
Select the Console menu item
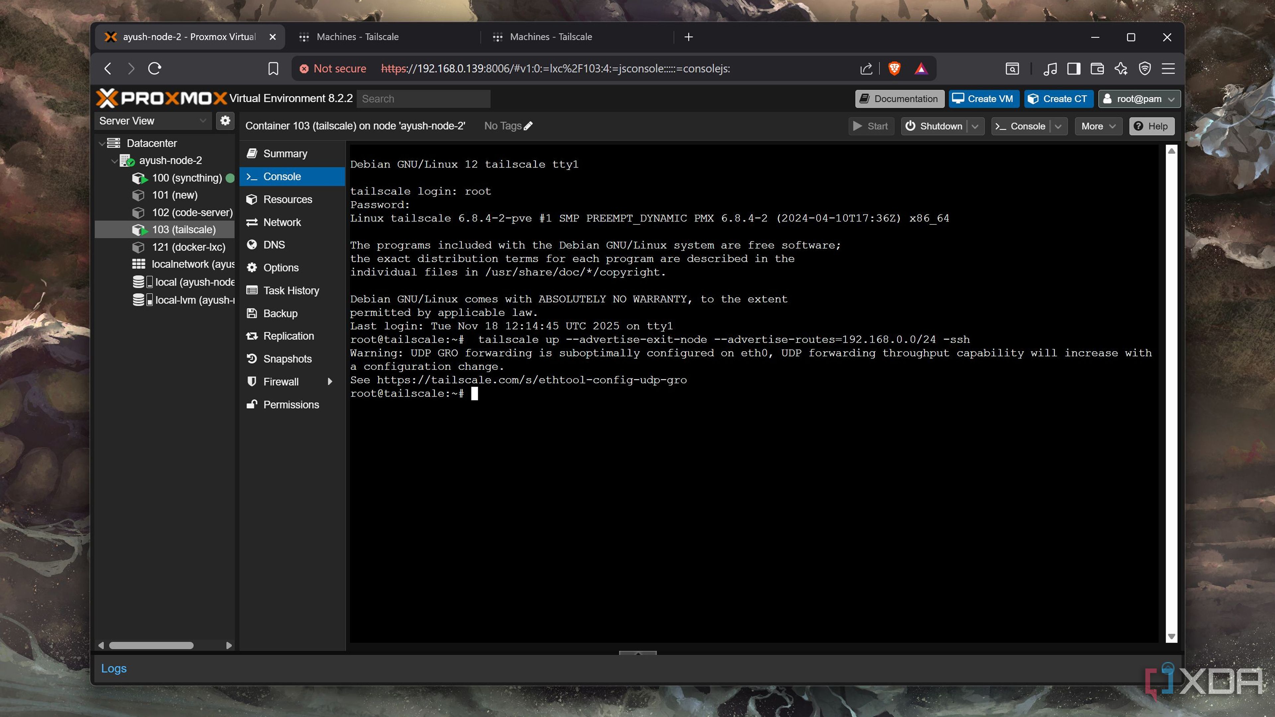coord(292,177)
